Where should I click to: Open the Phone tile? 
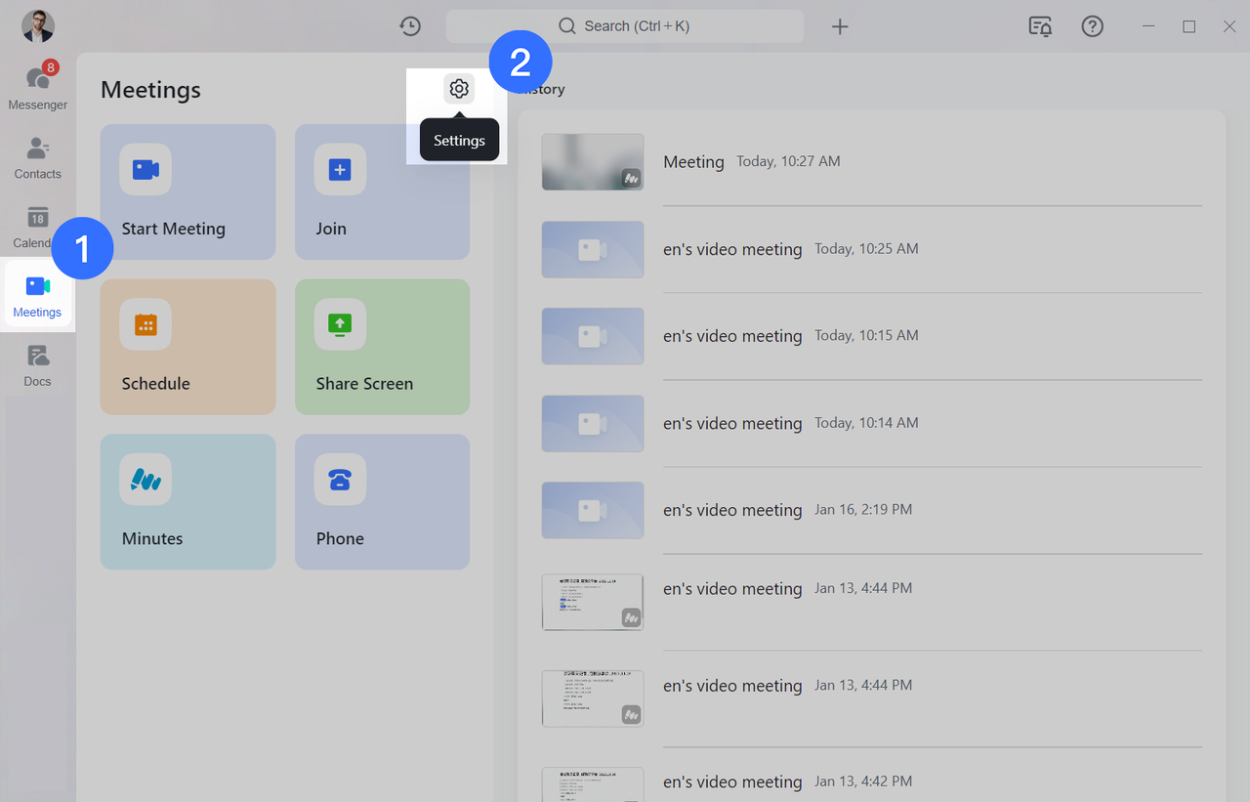tap(382, 501)
